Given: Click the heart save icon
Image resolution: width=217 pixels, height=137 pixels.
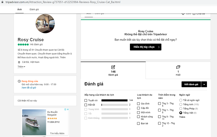Looking at the screenshot, I should [183, 14].
